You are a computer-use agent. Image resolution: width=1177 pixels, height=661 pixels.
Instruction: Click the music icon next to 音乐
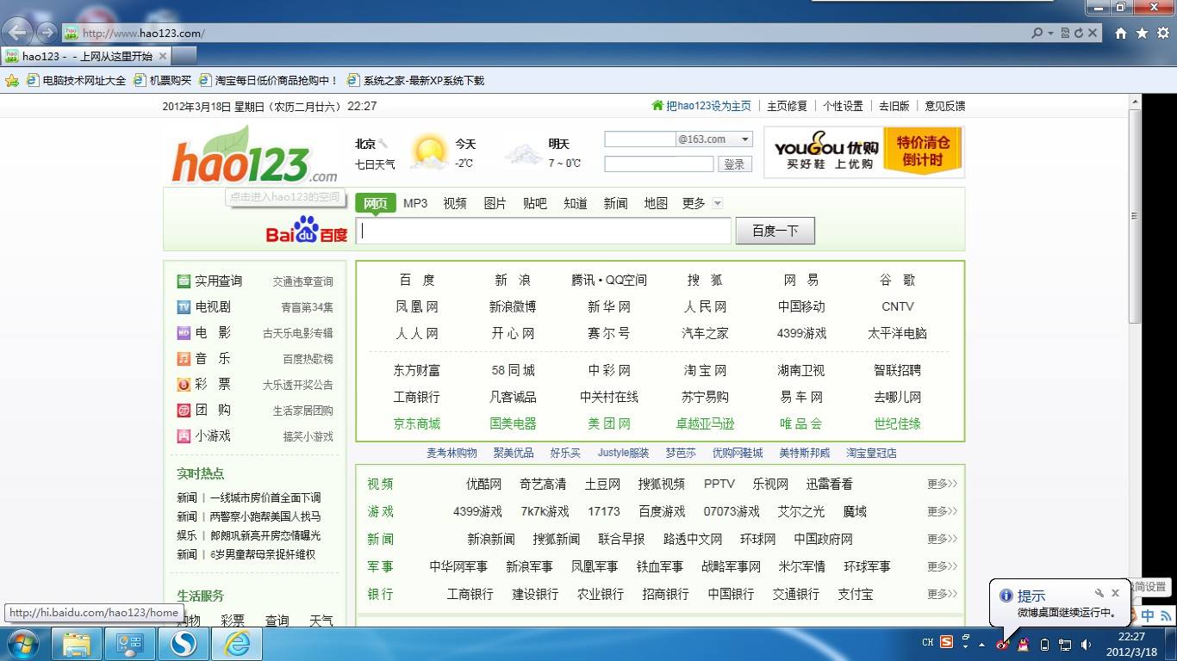[x=184, y=358]
